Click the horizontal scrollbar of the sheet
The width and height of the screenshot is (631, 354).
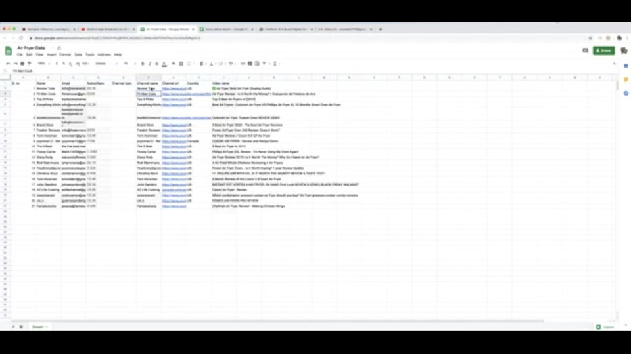pos(277,321)
